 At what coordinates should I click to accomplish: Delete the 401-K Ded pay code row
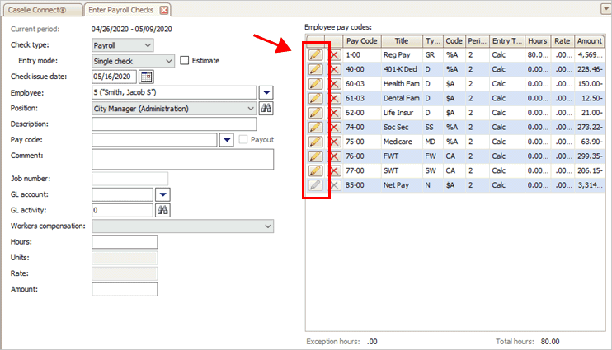[x=334, y=69]
